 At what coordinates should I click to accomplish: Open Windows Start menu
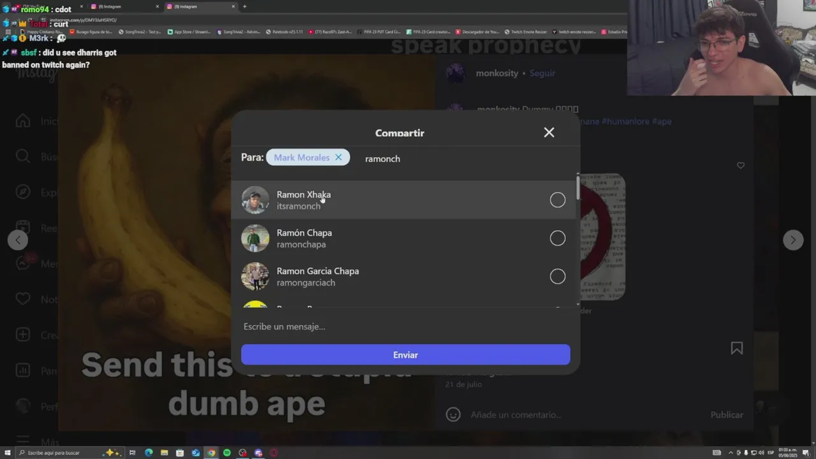click(x=6, y=453)
